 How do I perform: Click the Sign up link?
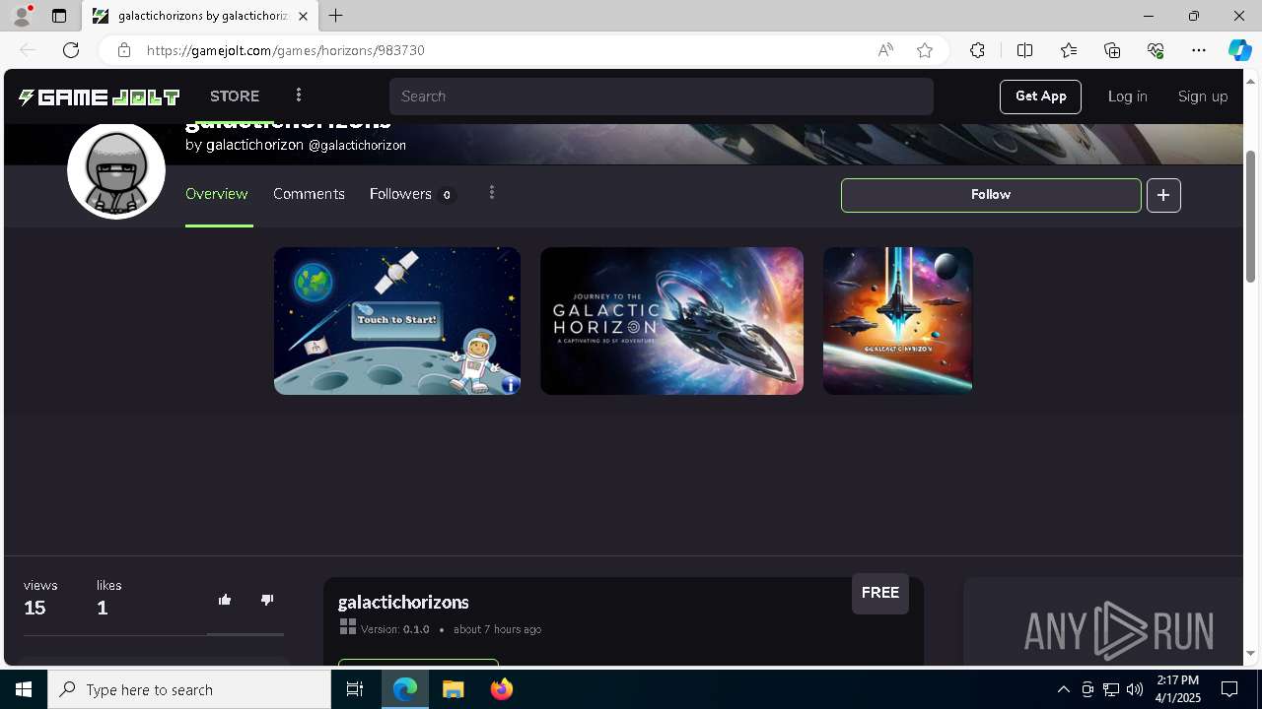1203,97
